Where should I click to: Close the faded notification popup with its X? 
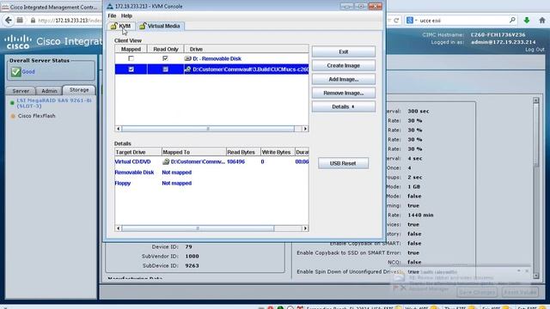(x=527, y=271)
